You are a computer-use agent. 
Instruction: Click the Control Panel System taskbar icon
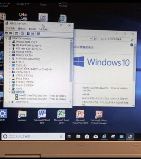[121, 137]
